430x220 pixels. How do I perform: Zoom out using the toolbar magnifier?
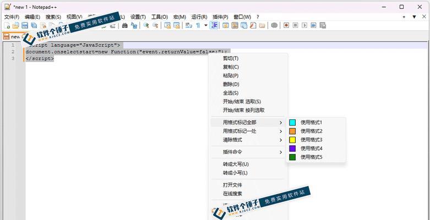(x=155, y=25)
